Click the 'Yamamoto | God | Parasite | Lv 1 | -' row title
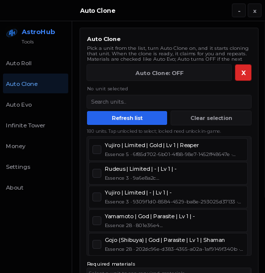265x273 pixels. (x=150, y=216)
